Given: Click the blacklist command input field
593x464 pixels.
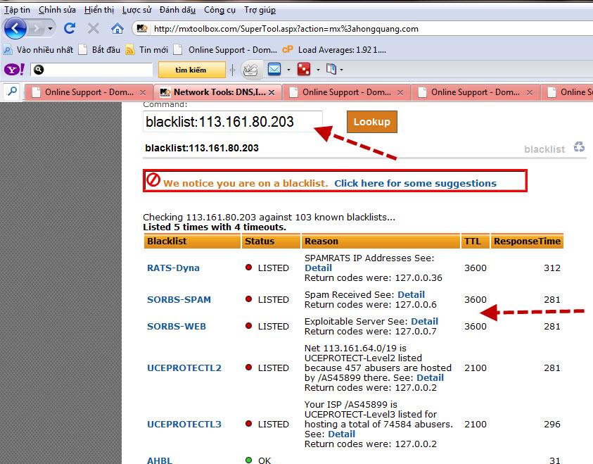Looking at the screenshot, I should [x=233, y=122].
